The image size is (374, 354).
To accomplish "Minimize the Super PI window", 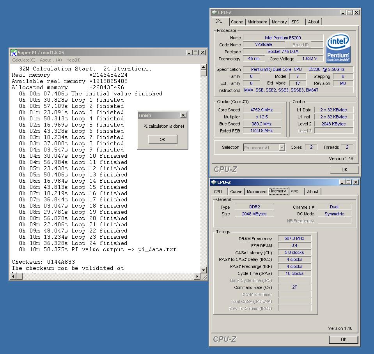I will pyautogui.click(x=189, y=53).
